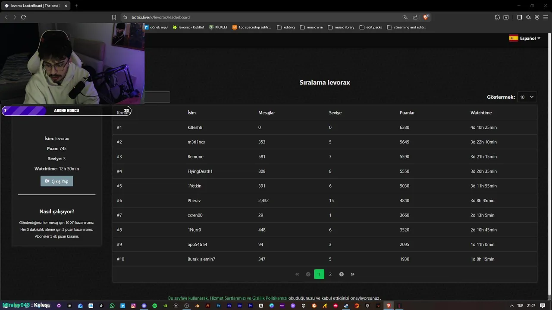Open the translate page icon in address bar

[405, 17]
